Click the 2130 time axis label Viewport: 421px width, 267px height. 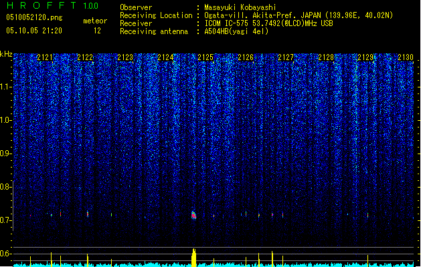click(x=406, y=57)
